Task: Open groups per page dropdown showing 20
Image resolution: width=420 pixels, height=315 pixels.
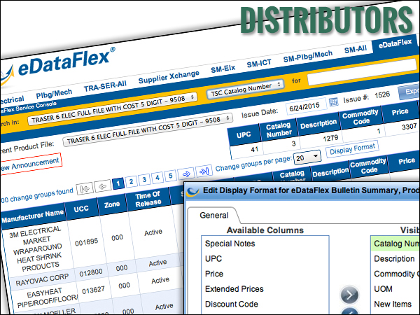Action: [307, 157]
